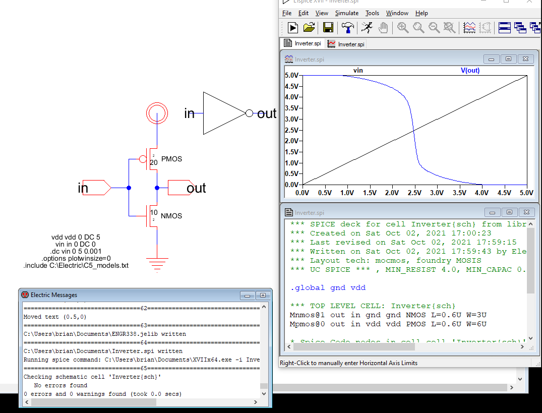Click the Pick Visible Traces icon
The width and height of the screenshot is (542, 413).
(469, 28)
